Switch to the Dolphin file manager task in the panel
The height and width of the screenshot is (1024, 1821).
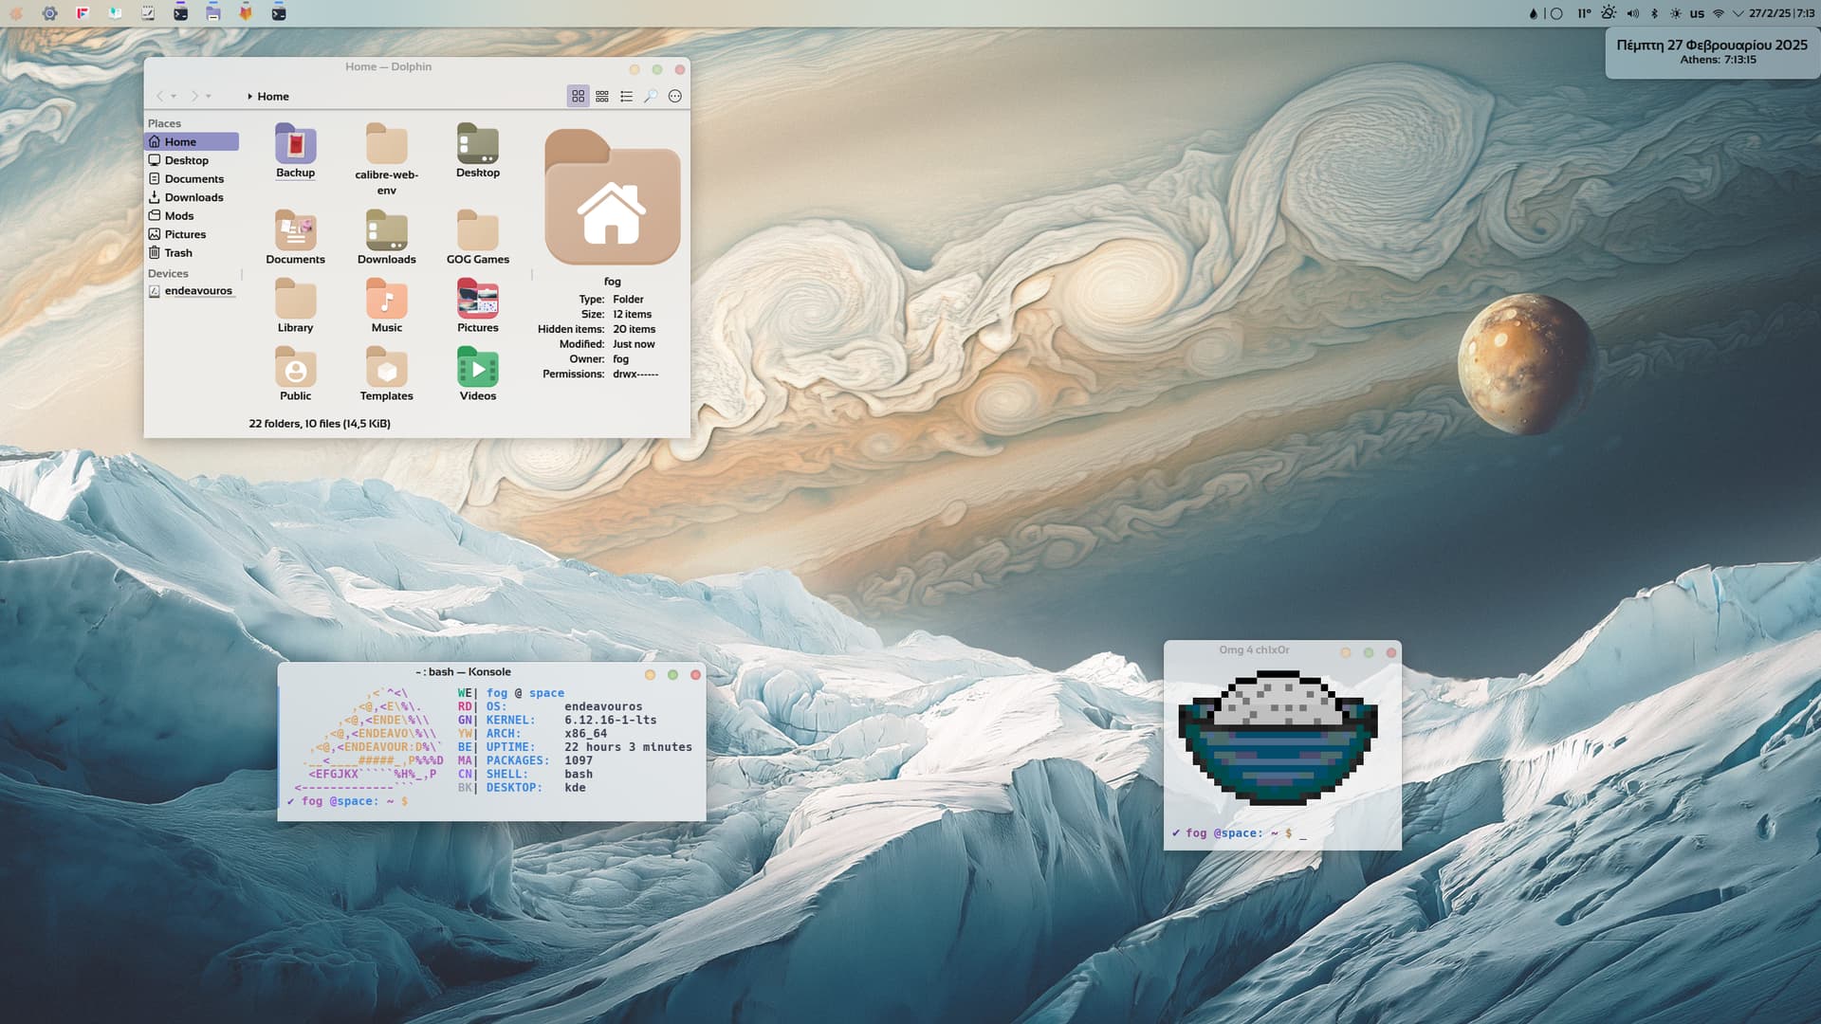(213, 13)
